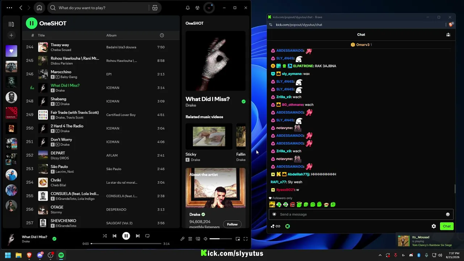Image resolution: width=464 pixels, height=261 pixels.
Task: Show hidden system tray icons
Action: [x=380, y=255]
